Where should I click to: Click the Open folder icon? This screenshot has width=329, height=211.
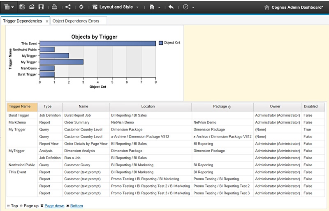pos(32,7)
